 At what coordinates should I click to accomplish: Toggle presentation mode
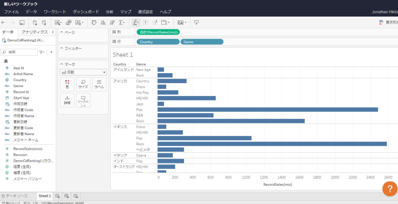click(x=196, y=22)
